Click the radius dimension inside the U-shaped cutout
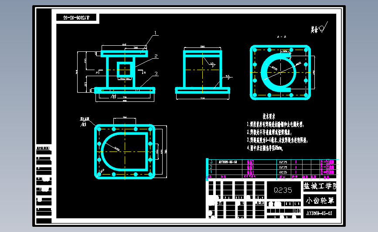Image resolution: width=378 pixels, height=232 pixels. click(113, 147)
